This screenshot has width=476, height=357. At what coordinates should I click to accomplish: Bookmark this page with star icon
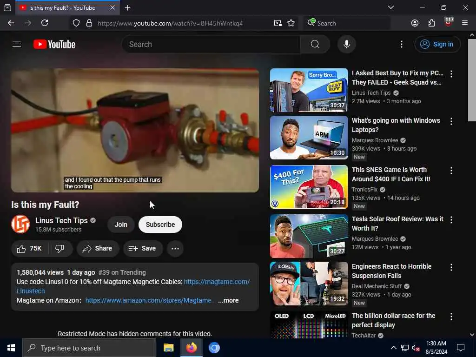291,23
